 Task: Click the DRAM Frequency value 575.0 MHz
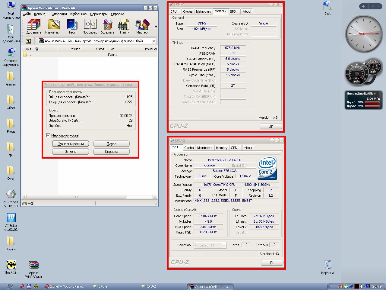[x=233, y=48]
